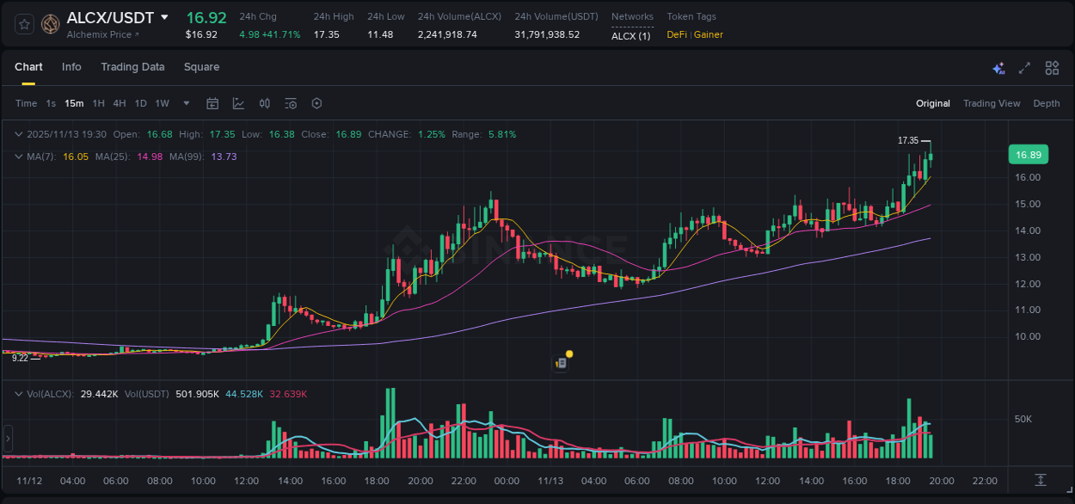Open the chart style selector
The width and height of the screenshot is (1075, 504).
237,103
